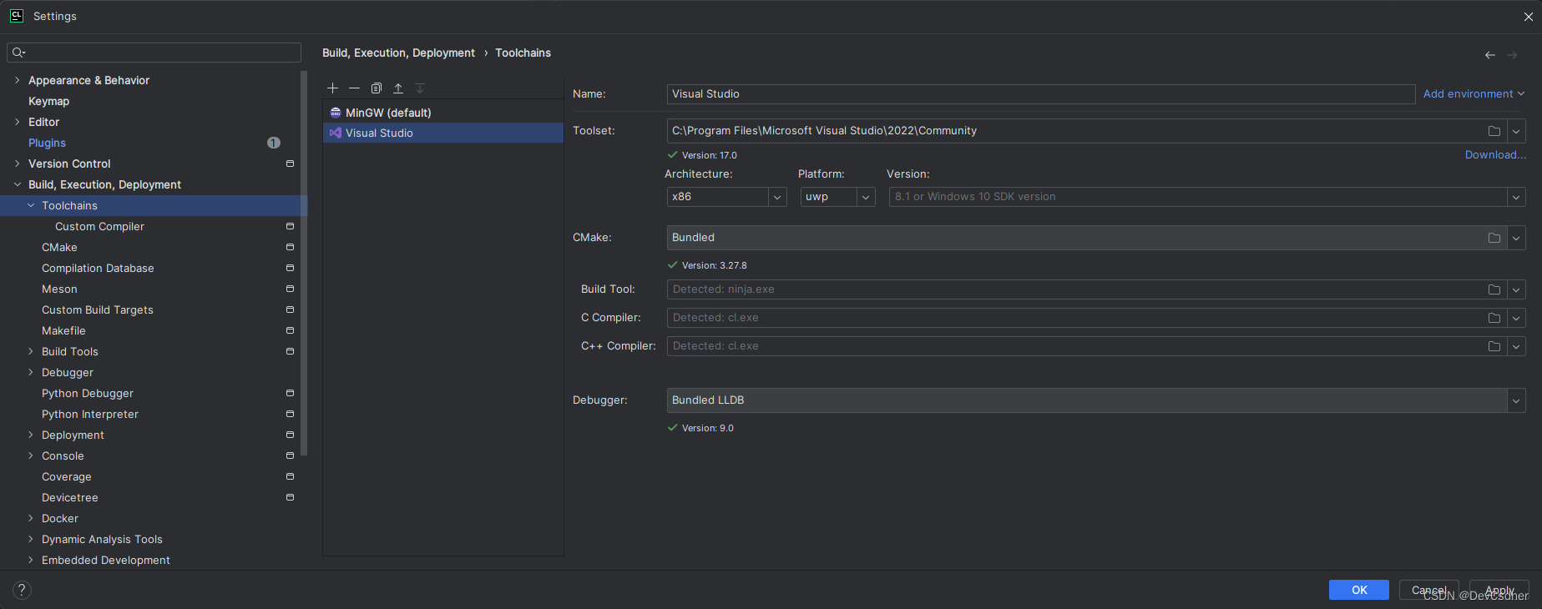The height and width of the screenshot is (609, 1542).
Task: Click Cancel button
Action: 1429,590
